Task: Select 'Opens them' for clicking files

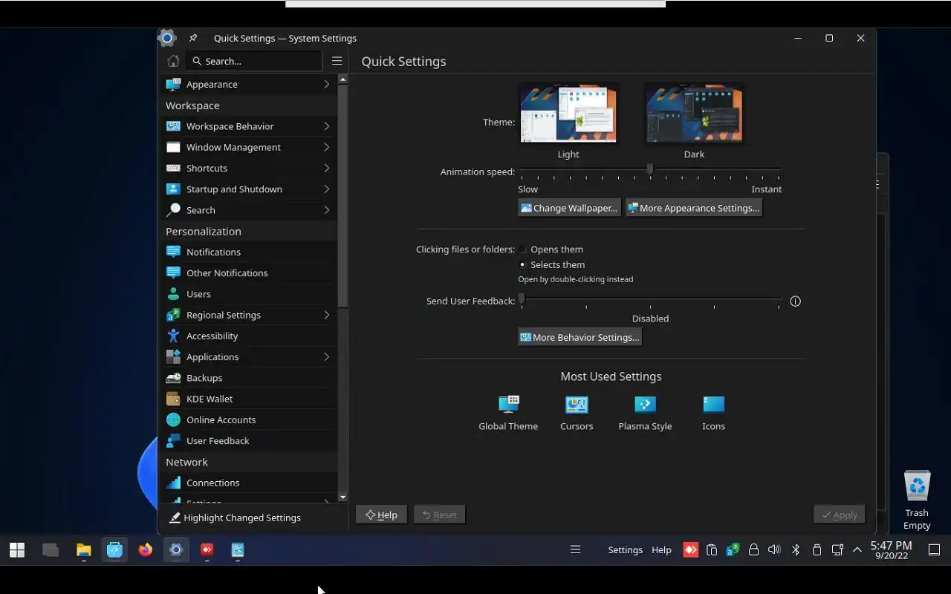Action: coord(522,249)
